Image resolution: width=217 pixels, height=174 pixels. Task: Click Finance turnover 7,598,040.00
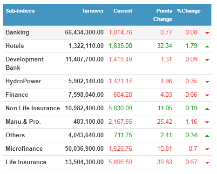[86, 94]
